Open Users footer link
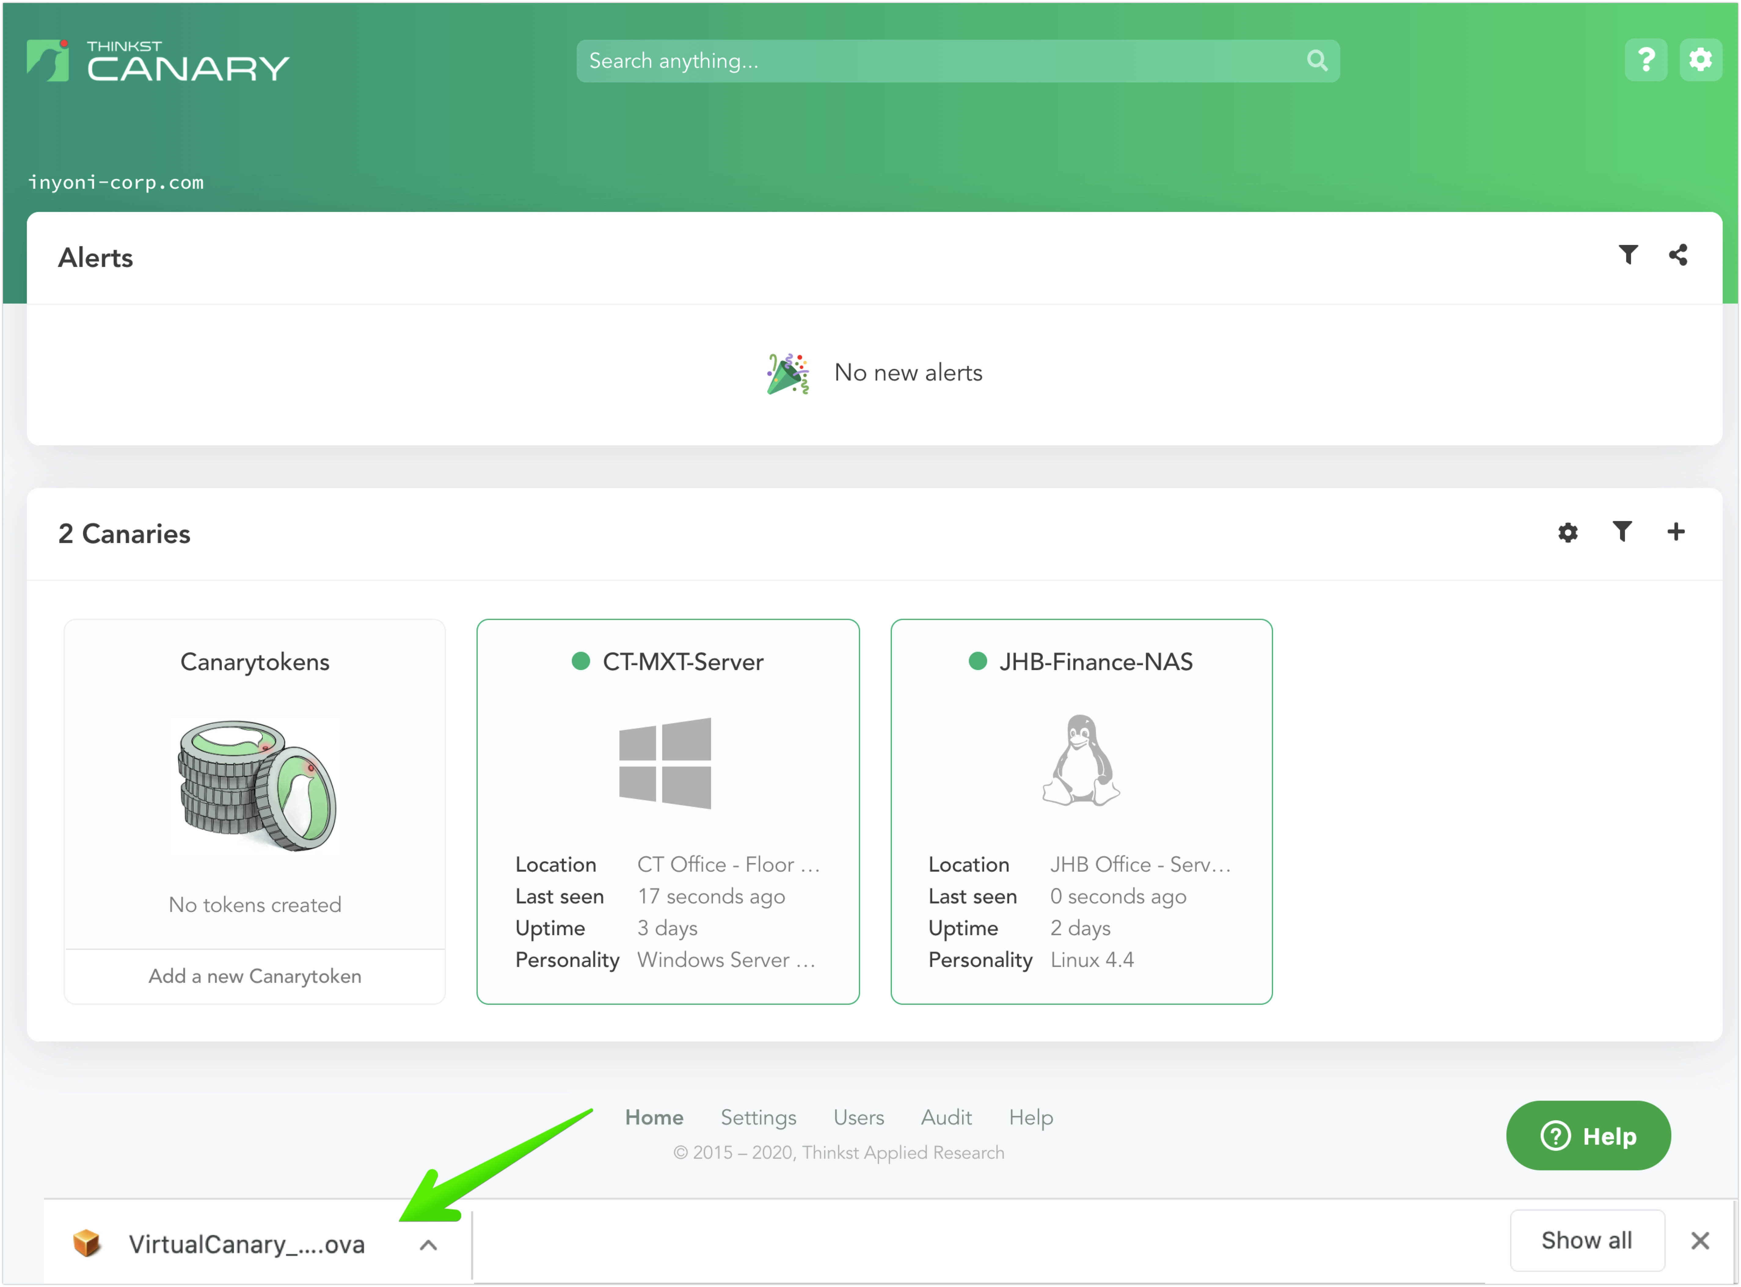The width and height of the screenshot is (1741, 1287). [858, 1117]
